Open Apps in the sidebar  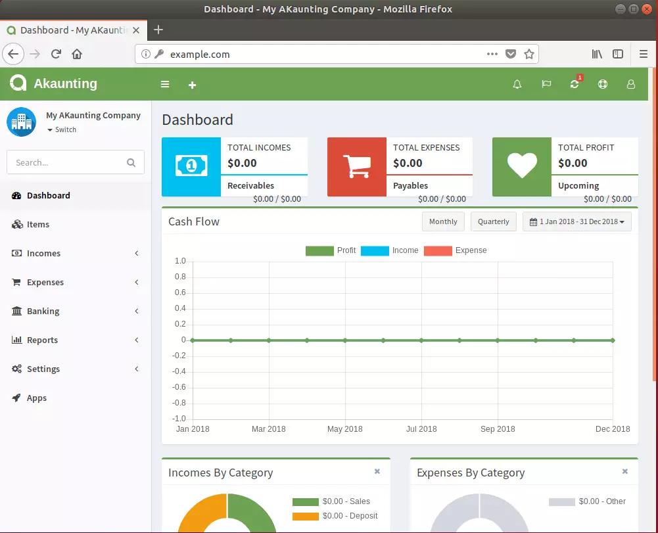[x=76, y=398]
